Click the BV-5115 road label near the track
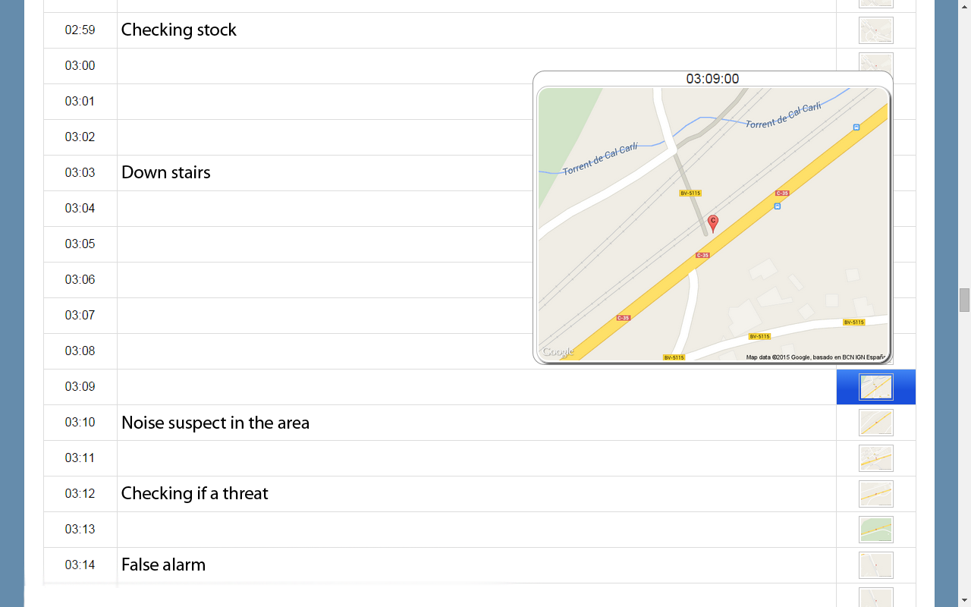The height and width of the screenshot is (607, 971). point(690,193)
